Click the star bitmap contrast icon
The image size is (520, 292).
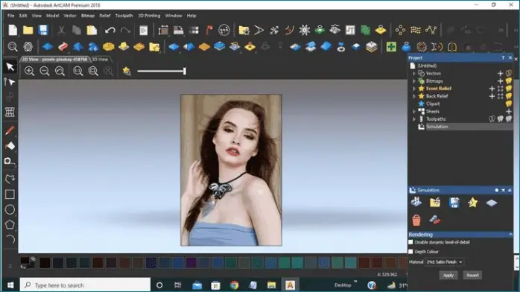pos(127,71)
